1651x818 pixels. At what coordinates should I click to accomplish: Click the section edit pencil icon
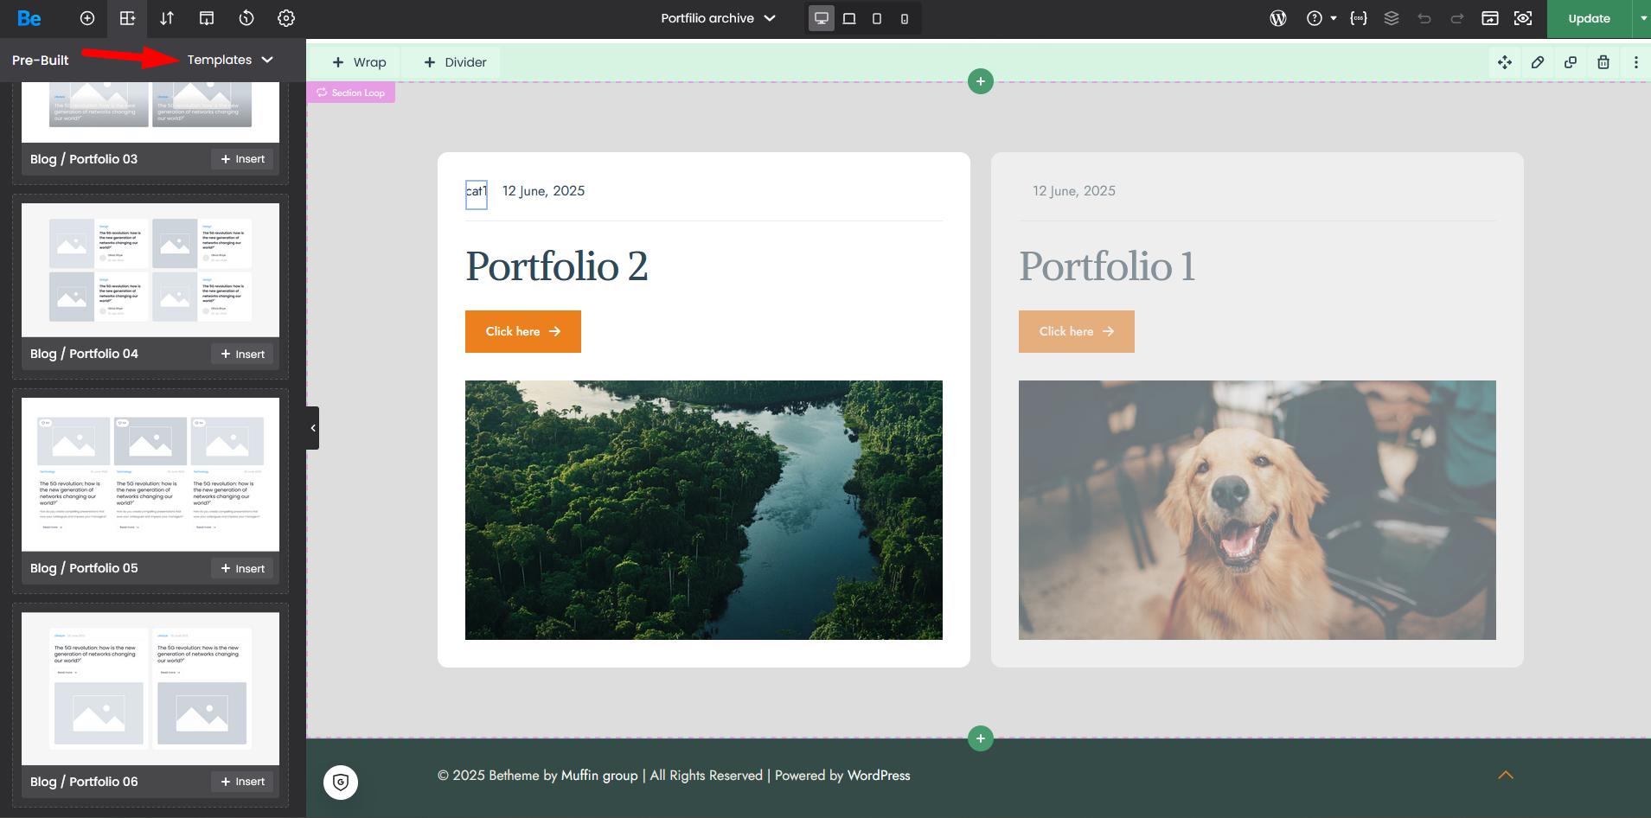(x=1538, y=62)
